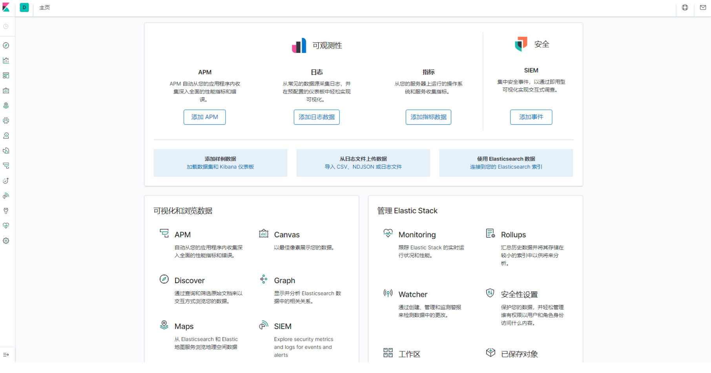Image resolution: width=711 pixels, height=373 pixels.
Task: Click the 添加日志数据 button
Action: pos(317,117)
